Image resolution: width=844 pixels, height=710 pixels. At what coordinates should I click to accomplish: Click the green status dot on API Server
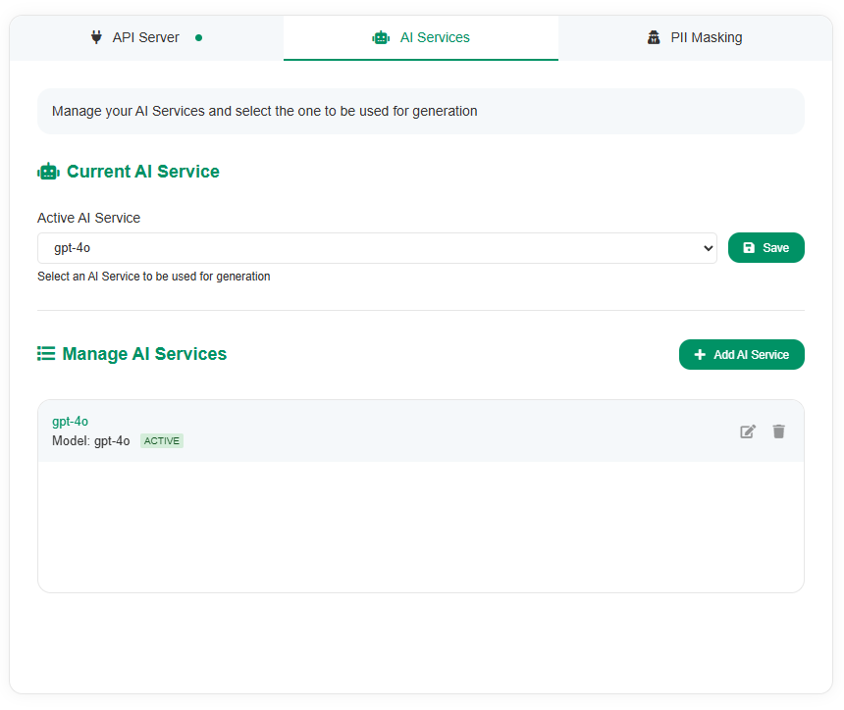coord(198,37)
